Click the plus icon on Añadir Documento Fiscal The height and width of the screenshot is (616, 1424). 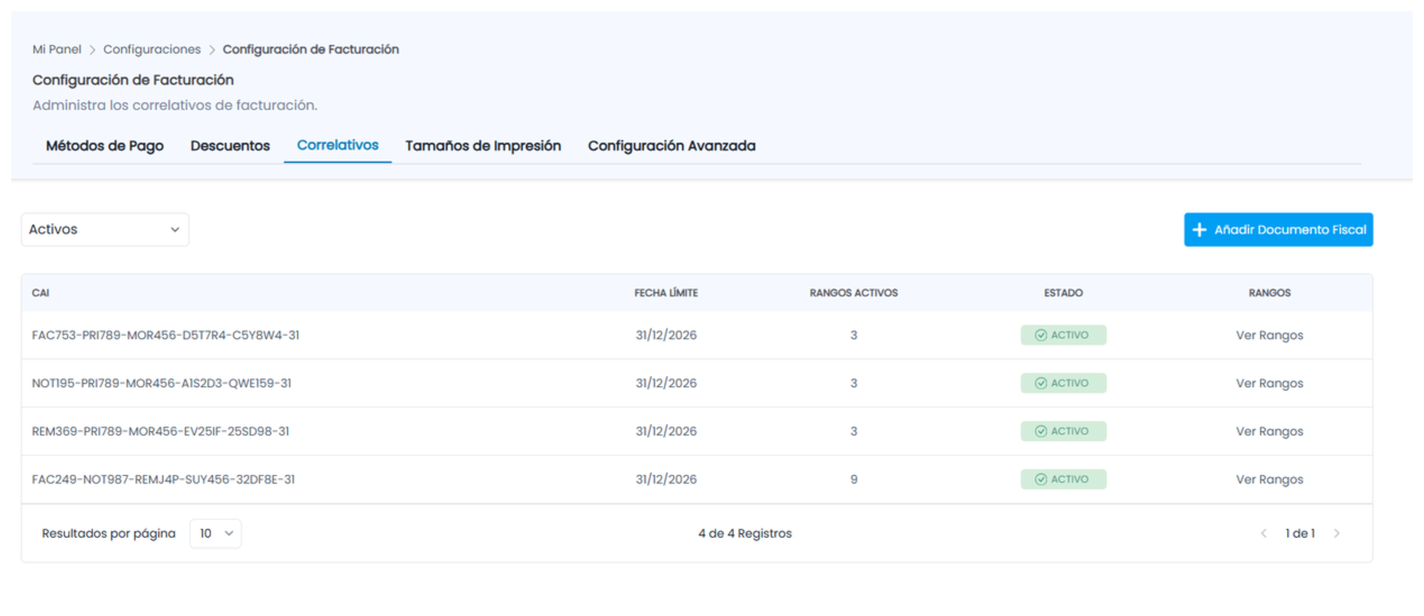click(x=1199, y=229)
